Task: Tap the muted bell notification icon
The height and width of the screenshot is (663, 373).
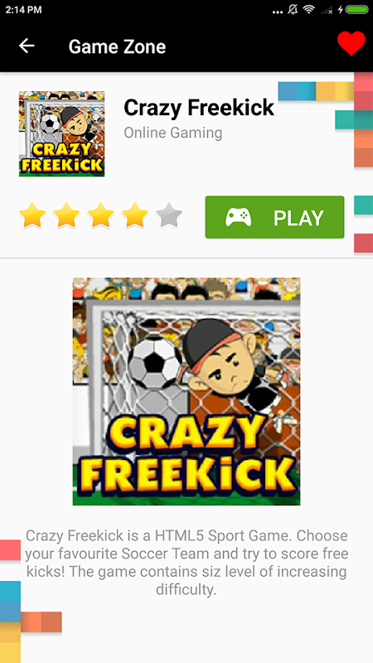Action: tap(293, 10)
